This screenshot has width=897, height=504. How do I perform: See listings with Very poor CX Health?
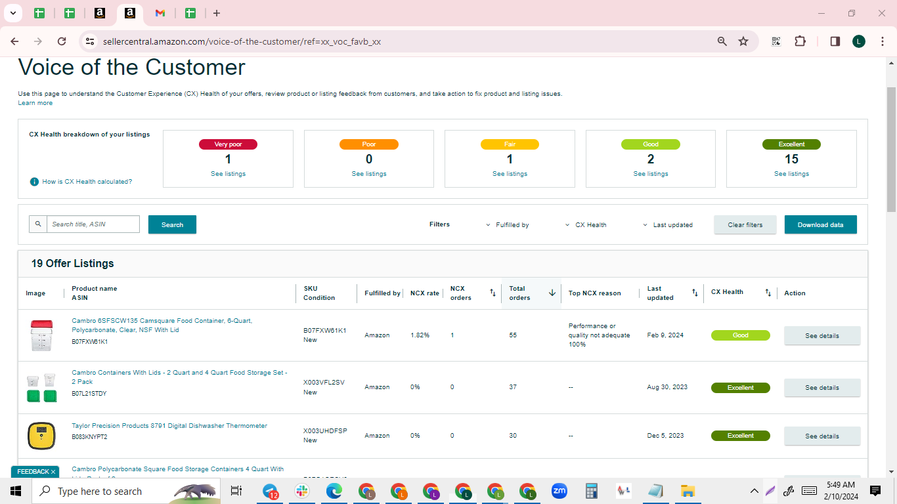228,174
